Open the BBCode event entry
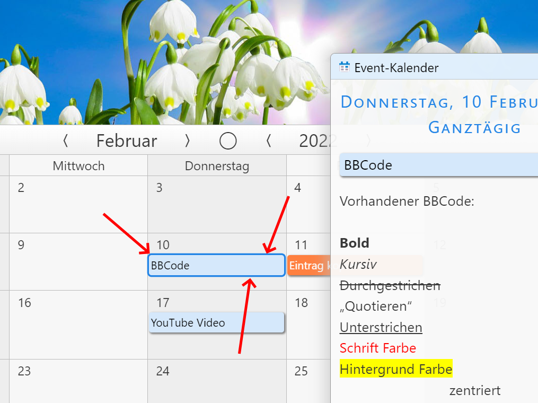The image size is (538, 403). pos(216,266)
